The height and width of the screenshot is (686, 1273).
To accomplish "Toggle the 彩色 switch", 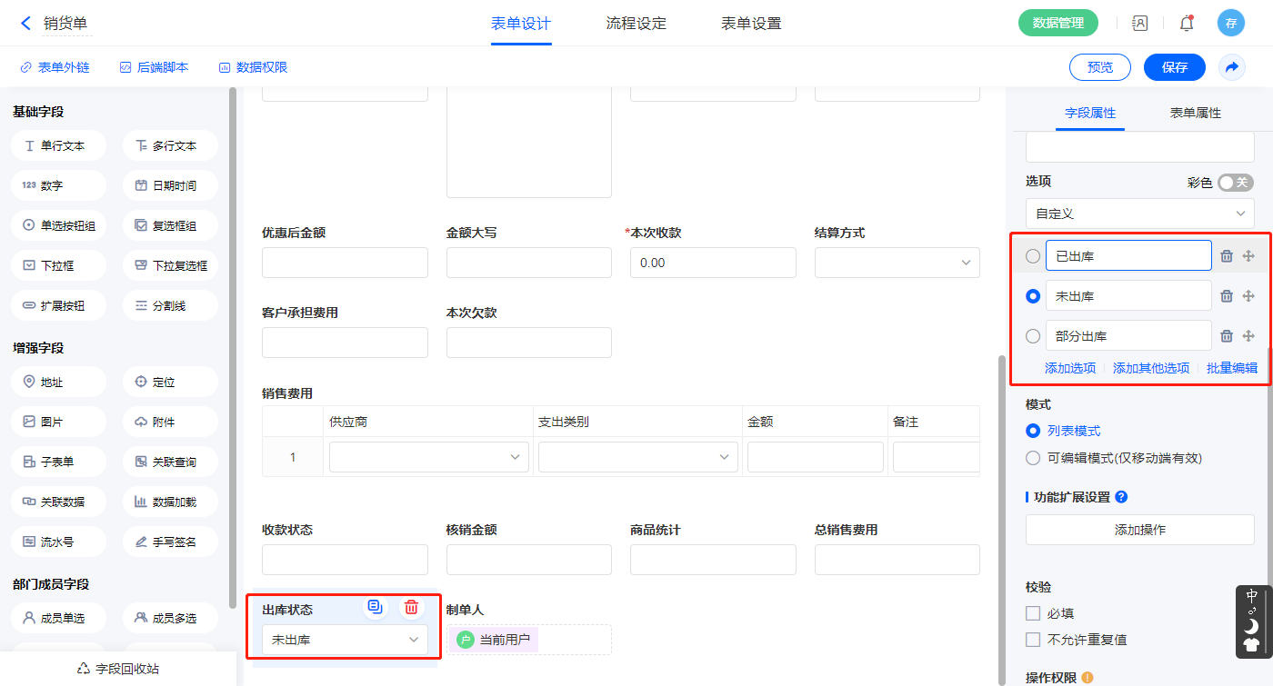I will coord(1235,183).
